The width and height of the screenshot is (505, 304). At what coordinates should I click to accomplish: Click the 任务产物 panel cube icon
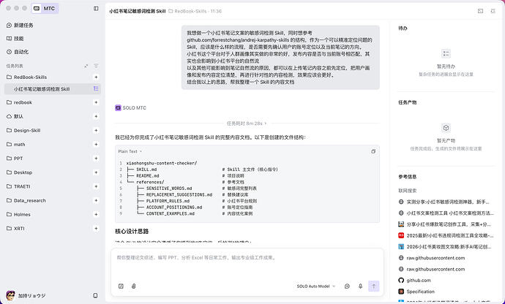(446, 128)
